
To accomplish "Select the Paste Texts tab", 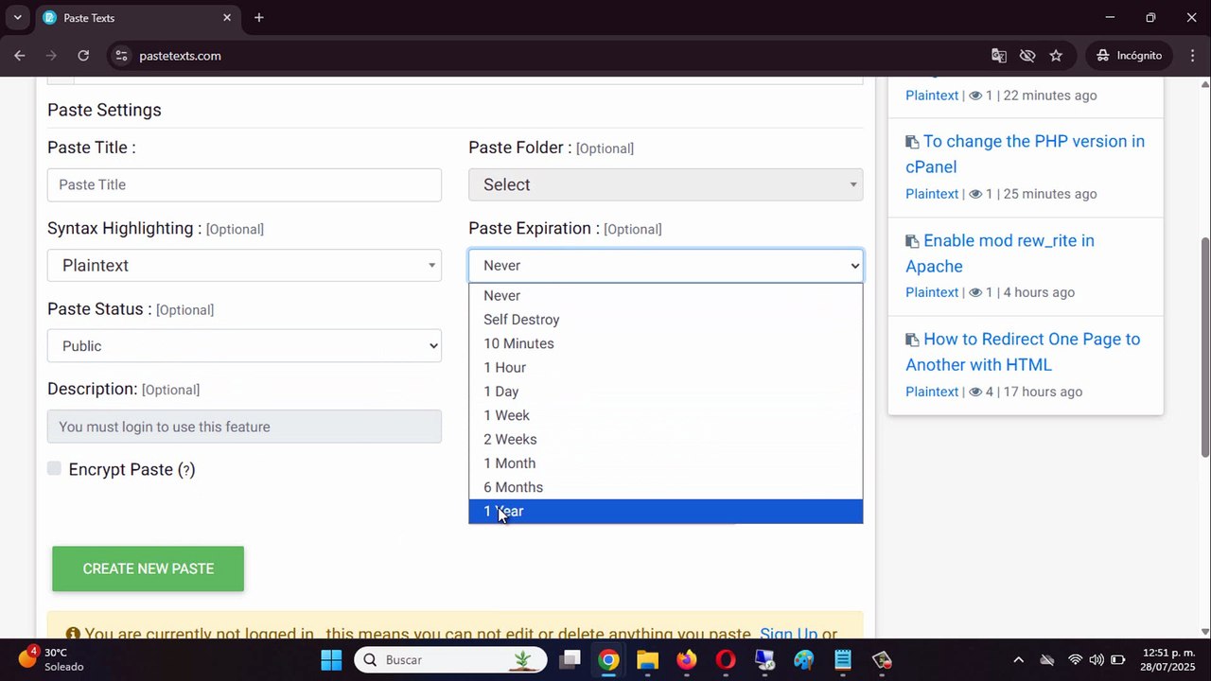I will coord(136,18).
